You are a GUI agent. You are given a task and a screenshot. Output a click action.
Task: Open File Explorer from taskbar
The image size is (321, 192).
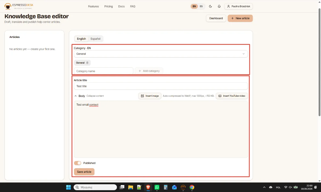click(x=131, y=187)
